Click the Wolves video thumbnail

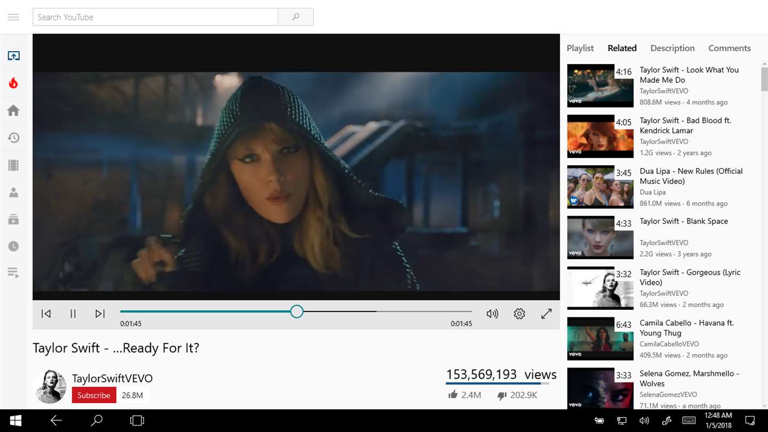[600, 388]
